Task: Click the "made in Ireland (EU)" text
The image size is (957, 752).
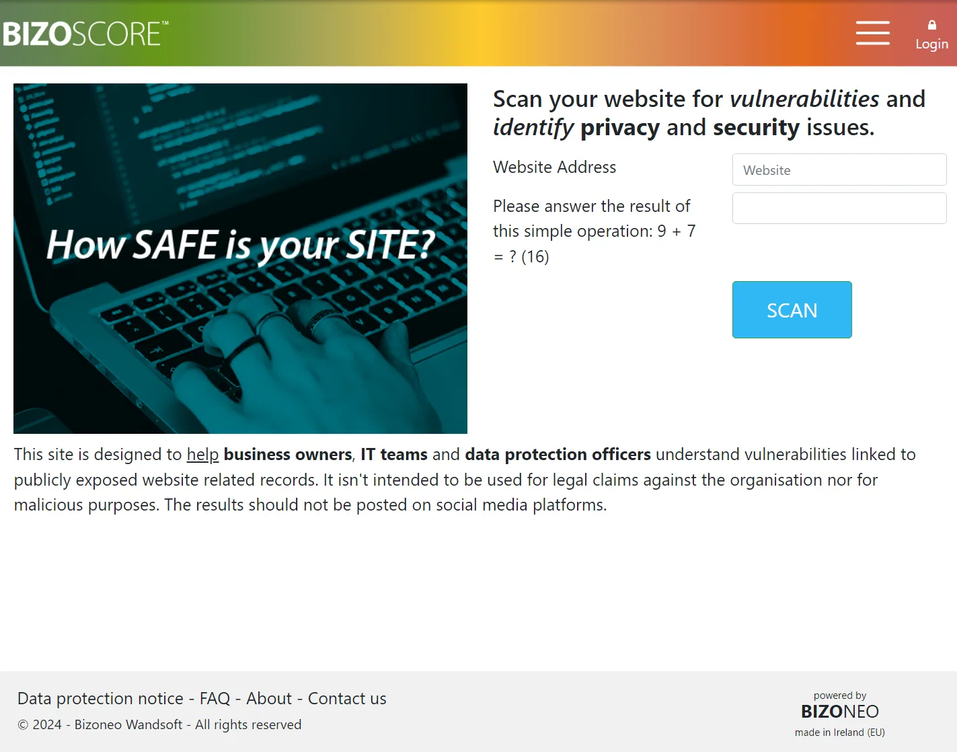Action: click(x=839, y=732)
